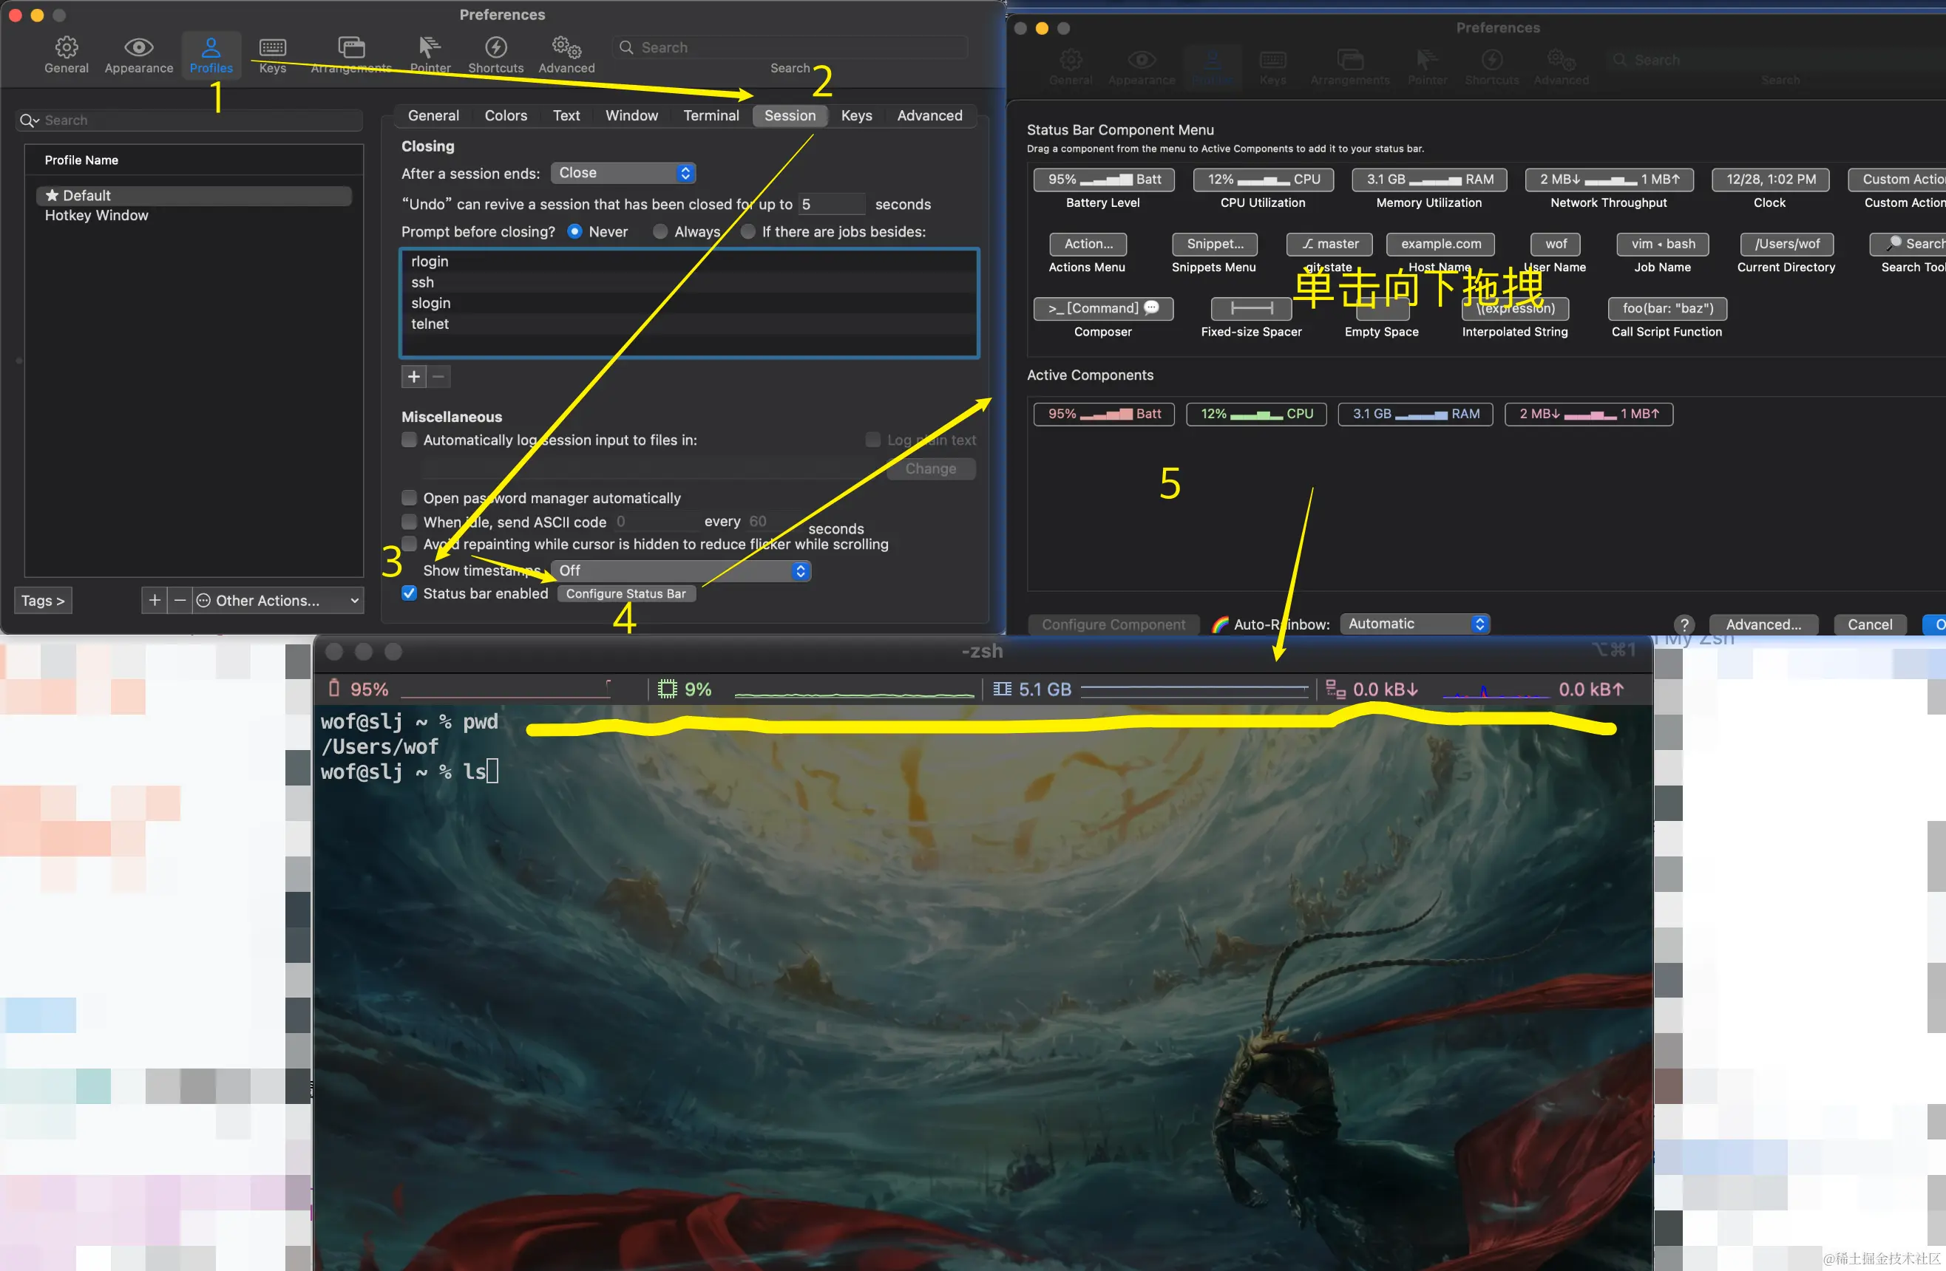
Task: Switch to the Colors profile tab
Action: (505, 116)
